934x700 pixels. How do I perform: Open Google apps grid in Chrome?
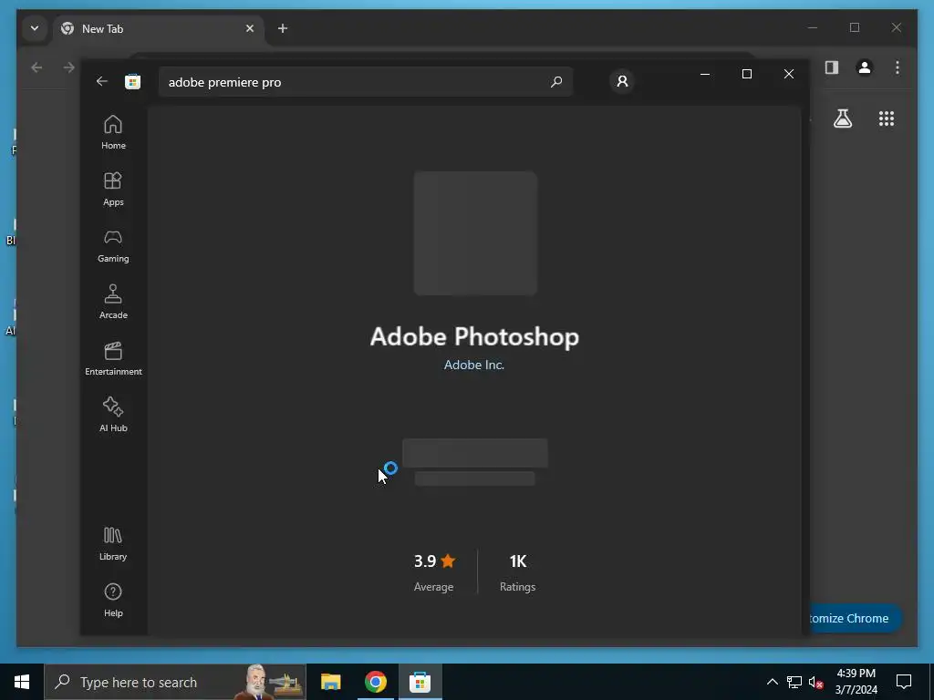pyautogui.click(x=887, y=118)
